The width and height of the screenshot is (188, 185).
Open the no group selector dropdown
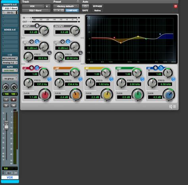(x=10, y=79)
